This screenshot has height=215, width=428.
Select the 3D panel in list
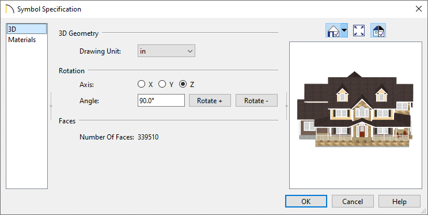coord(26,29)
